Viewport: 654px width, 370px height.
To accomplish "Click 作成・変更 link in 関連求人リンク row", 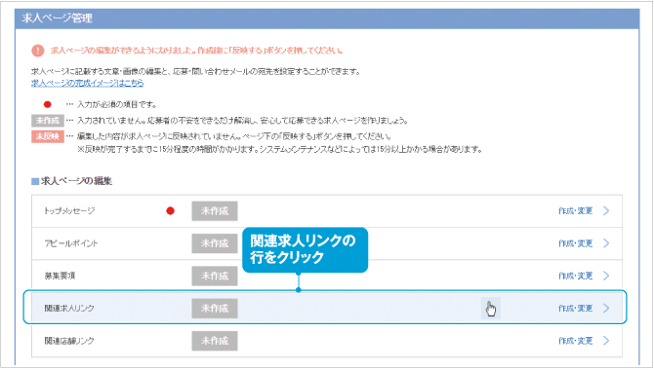I will [x=575, y=308].
